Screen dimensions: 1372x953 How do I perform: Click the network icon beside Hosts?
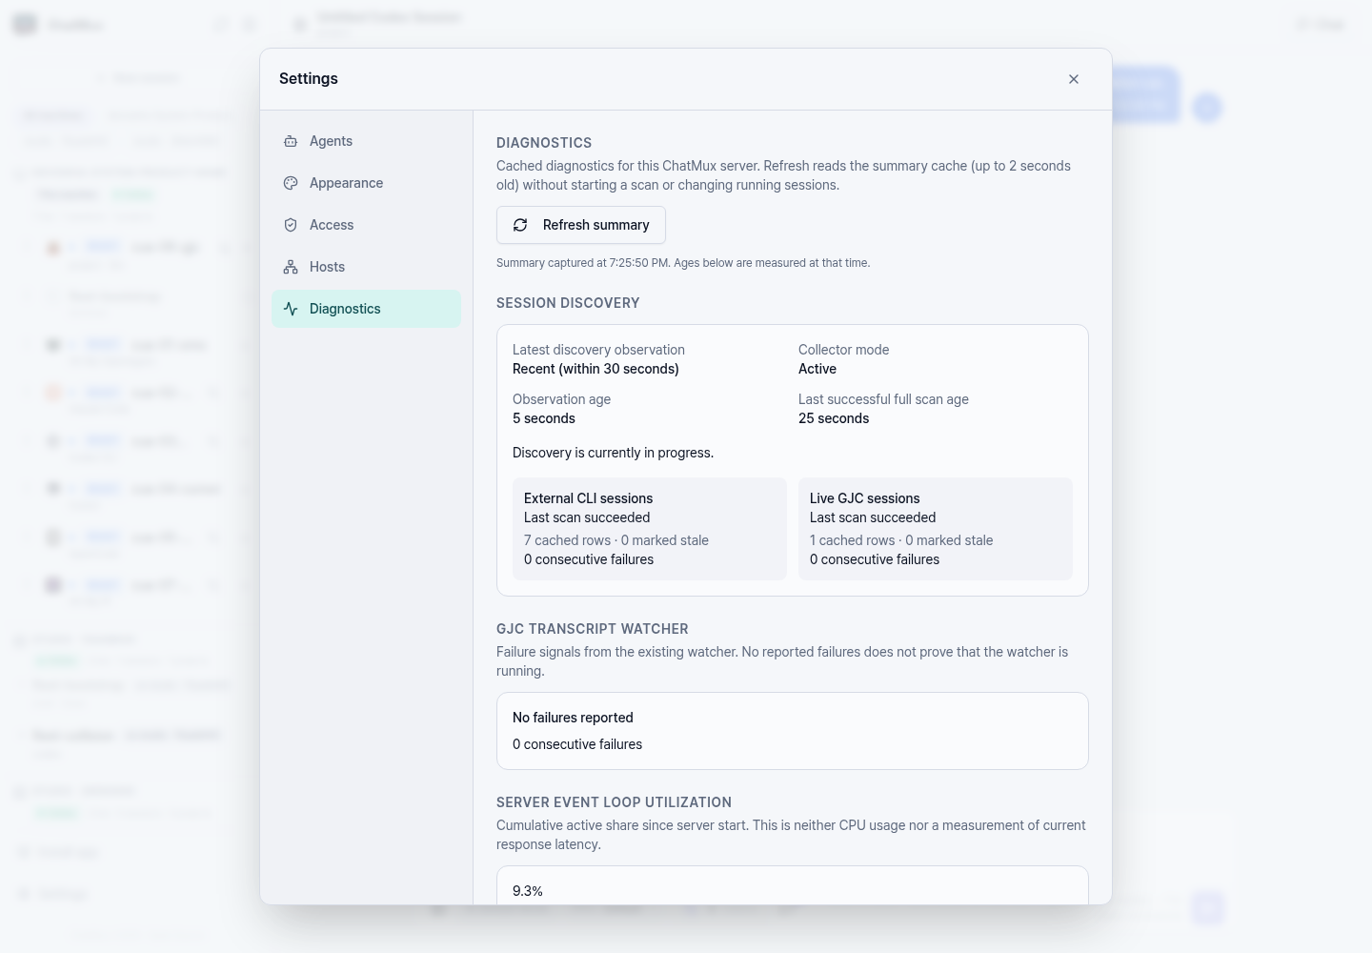point(291,267)
